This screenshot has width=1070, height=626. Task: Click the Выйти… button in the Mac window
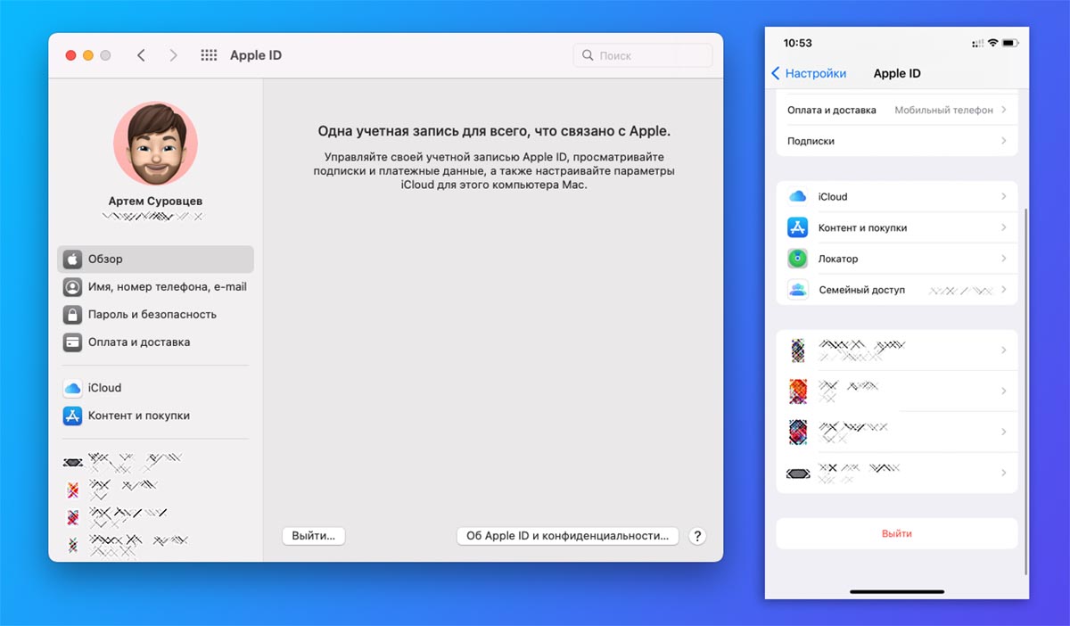[313, 536]
